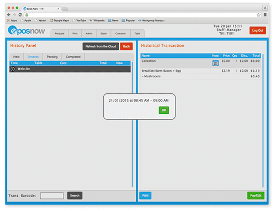Select the Pending tab
This screenshot has width=276, height=211.
click(x=52, y=57)
